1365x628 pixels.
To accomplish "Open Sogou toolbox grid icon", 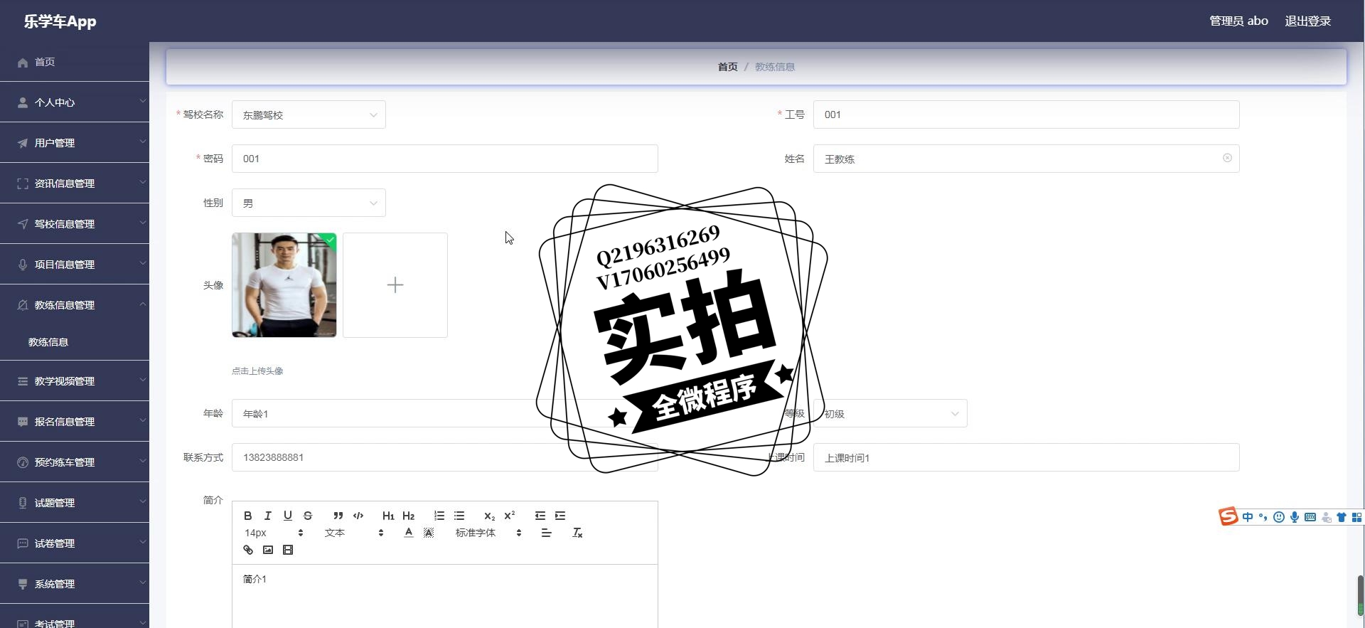I will click(1356, 517).
